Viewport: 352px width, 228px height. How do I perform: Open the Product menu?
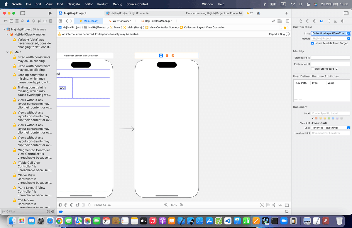click(103, 4)
